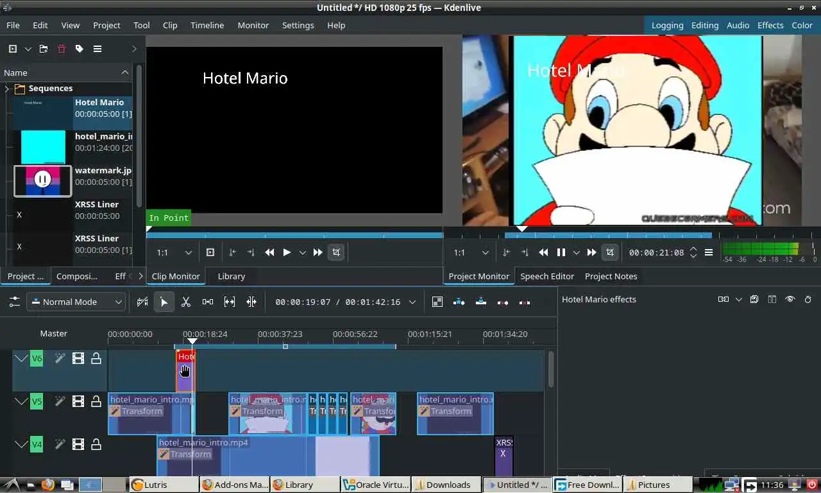Expand the Sequences folder
This screenshot has width=821, height=493.
(7, 89)
